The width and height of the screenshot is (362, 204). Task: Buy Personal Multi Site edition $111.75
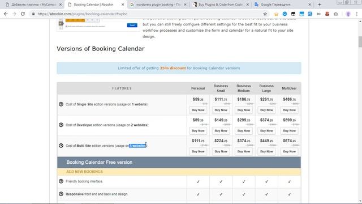click(x=198, y=151)
